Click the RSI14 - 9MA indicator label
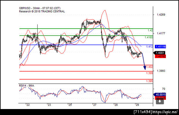 (x=27, y=86)
